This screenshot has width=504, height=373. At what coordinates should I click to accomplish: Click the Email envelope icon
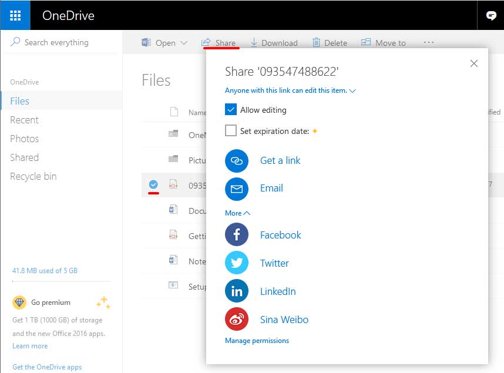237,189
